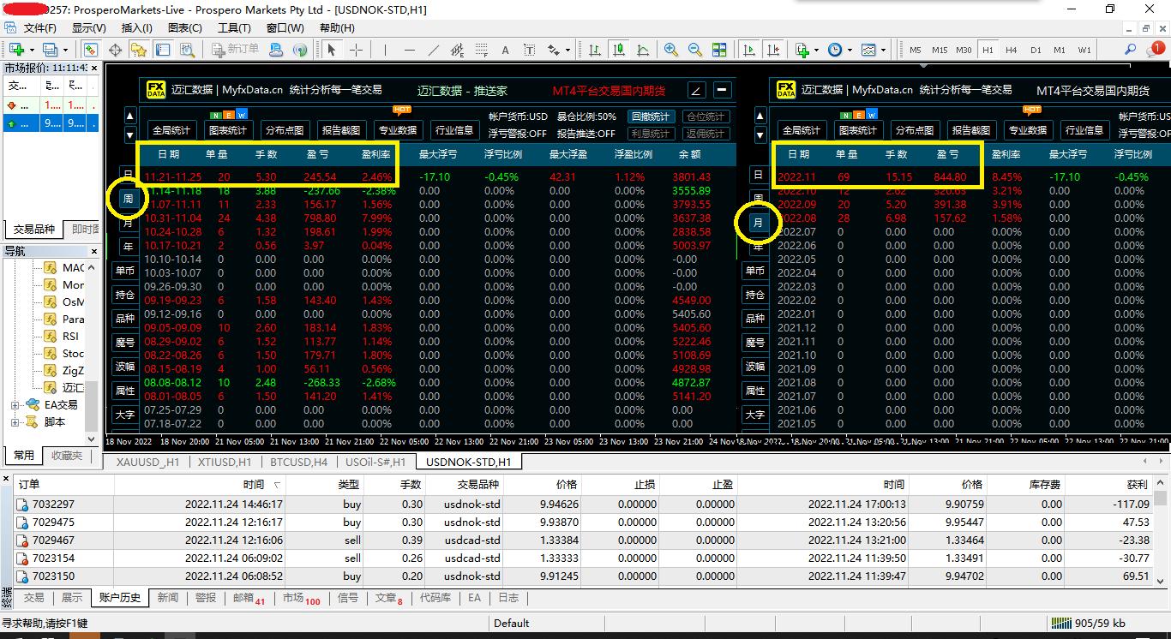Toggle the Navigator folder-star icon

click(x=139, y=50)
